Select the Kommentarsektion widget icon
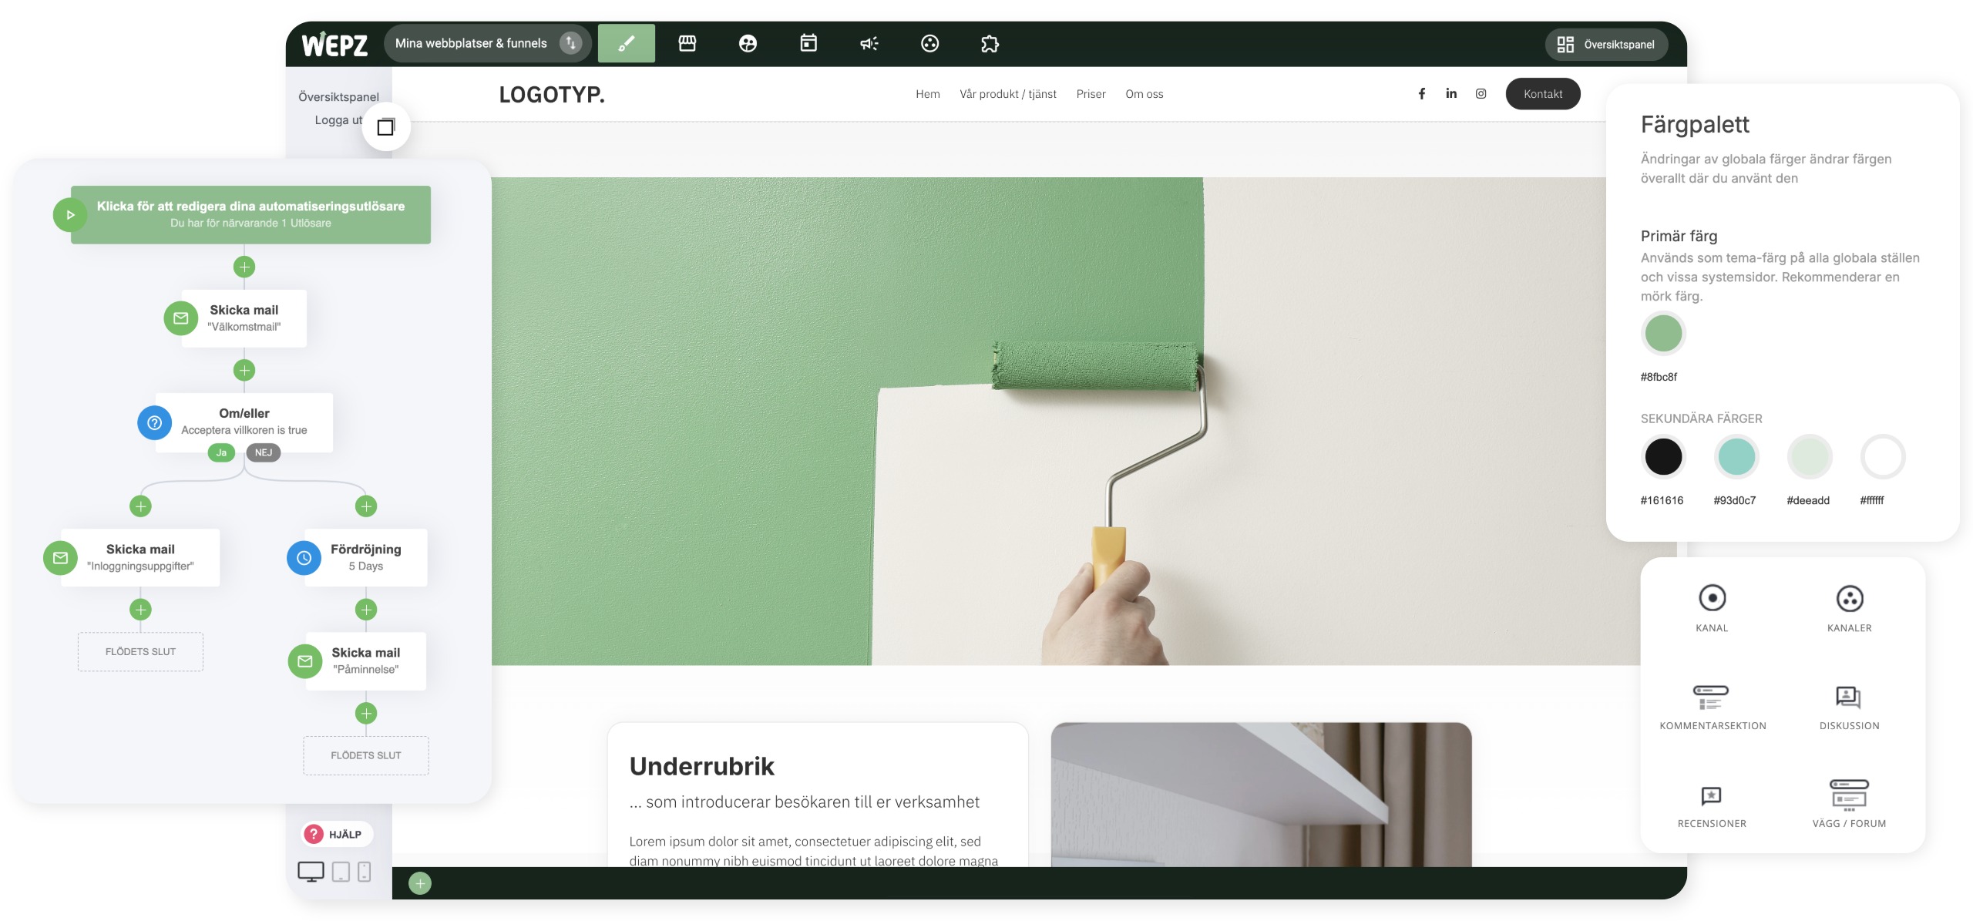The image size is (1973, 921). click(1712, 697)
